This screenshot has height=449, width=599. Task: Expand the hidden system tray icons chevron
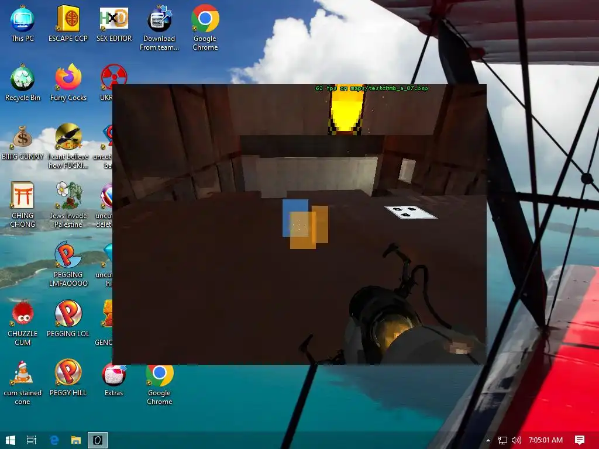(x=488, y=440)
